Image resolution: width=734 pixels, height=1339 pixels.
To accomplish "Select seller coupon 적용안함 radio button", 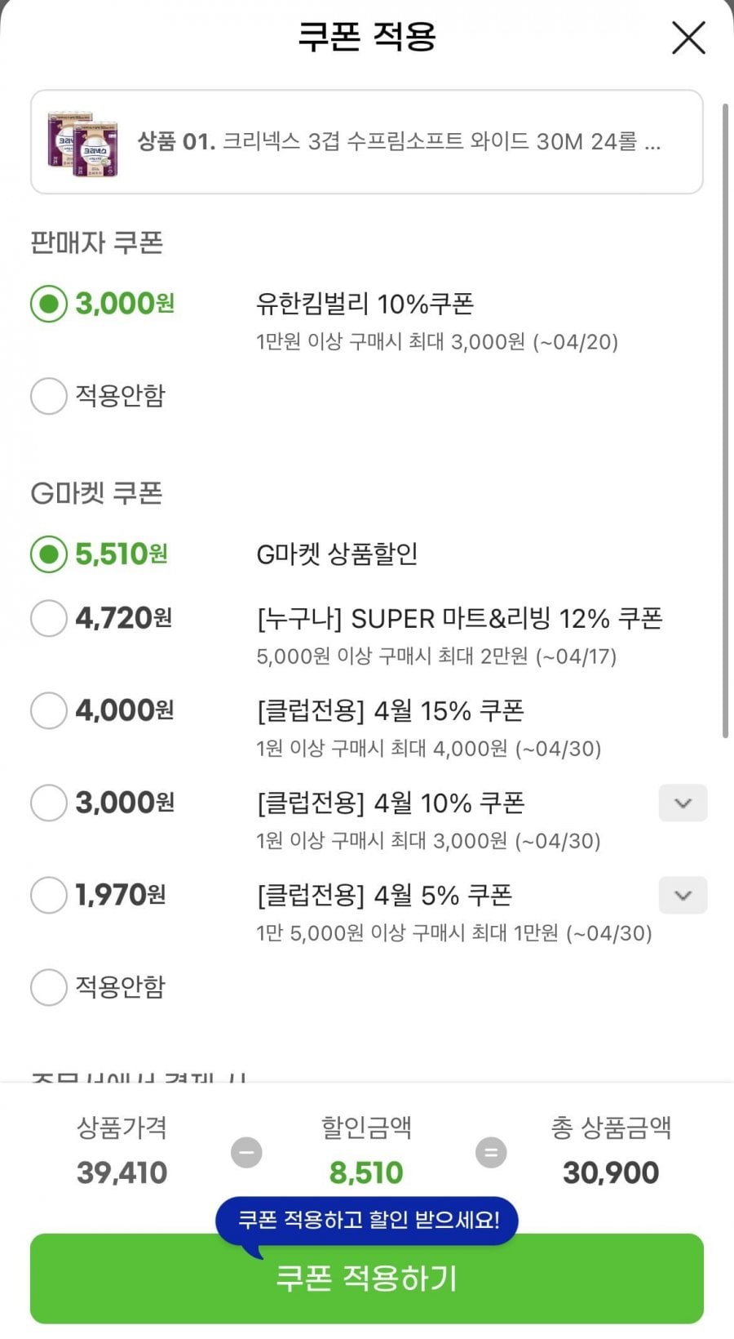I will [x=49, y=396].
